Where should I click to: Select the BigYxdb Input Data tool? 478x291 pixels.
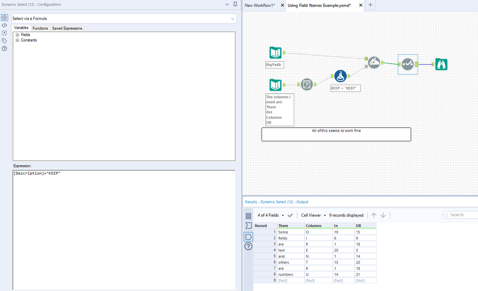(276, 53)
